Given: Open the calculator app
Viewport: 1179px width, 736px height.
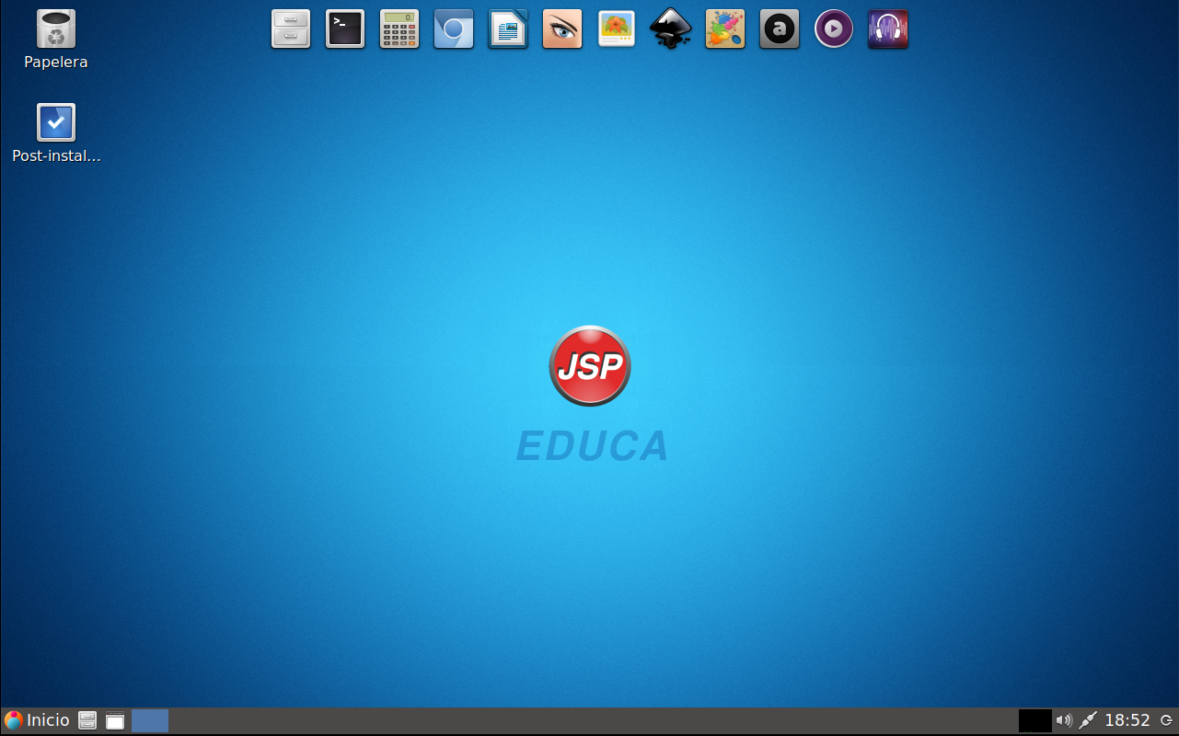Looking at the screenshot, I should tap(399, 29).
